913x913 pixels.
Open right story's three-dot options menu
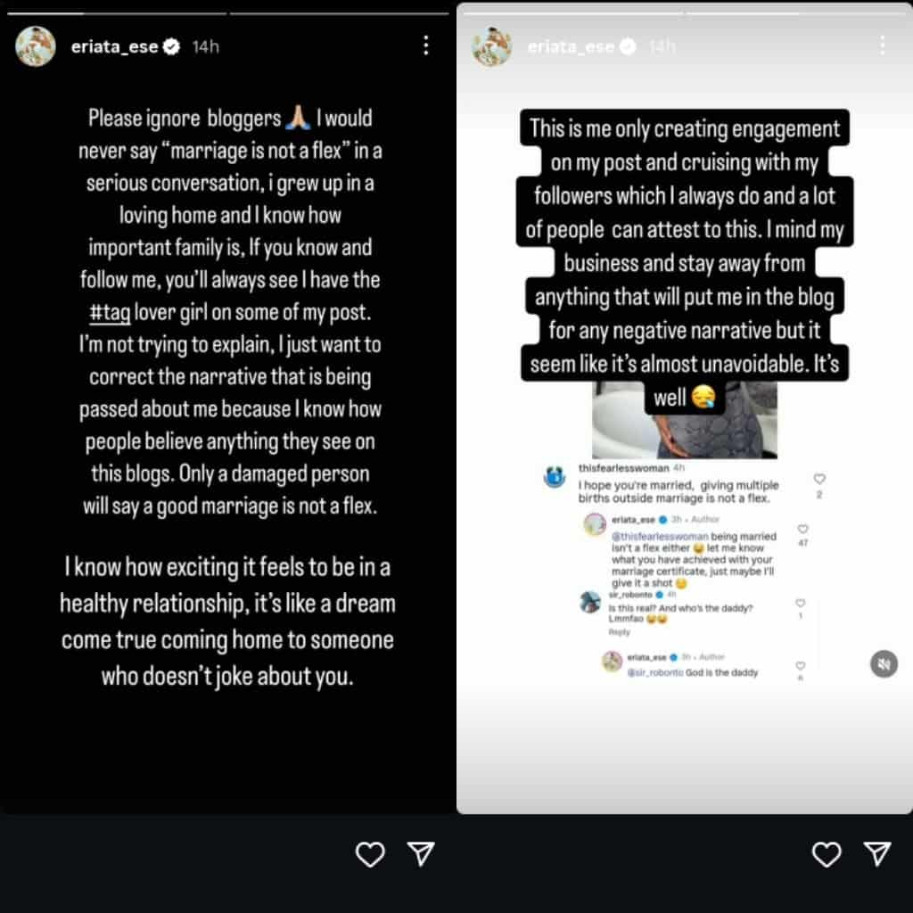pyautogui.click(x=882, y=45)
